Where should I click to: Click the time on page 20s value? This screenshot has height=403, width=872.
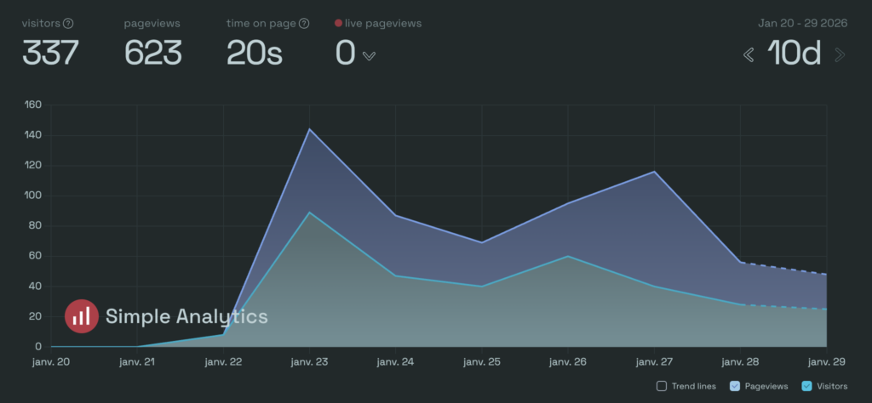click(254, 54)
